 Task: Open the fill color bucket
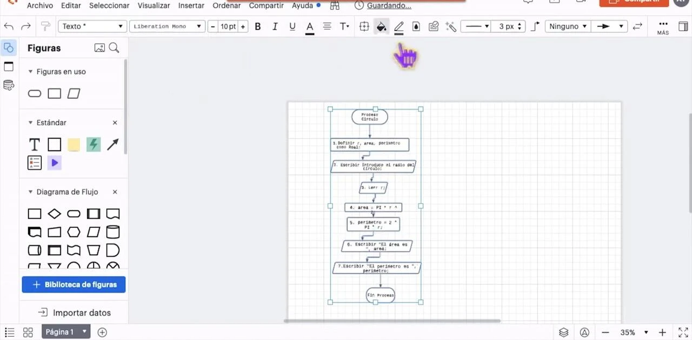tap(382, 26)
